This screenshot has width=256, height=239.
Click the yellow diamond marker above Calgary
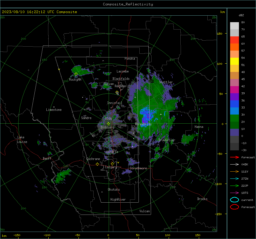click(112, 164)
